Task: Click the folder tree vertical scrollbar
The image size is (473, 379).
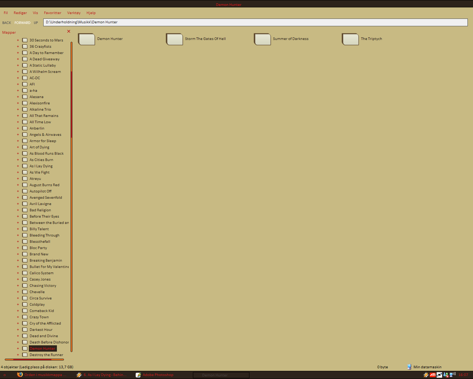Action: 71,196
